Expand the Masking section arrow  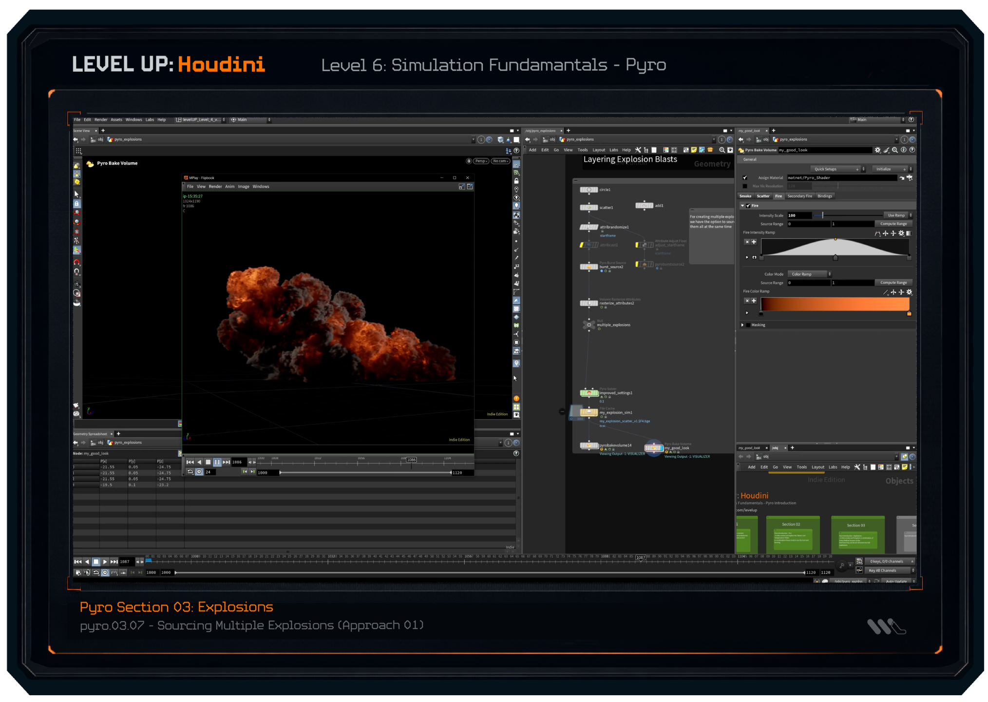pos(742,325)
